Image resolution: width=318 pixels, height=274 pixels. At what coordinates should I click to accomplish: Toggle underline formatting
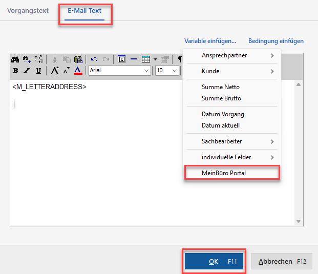tap(38, 70)
